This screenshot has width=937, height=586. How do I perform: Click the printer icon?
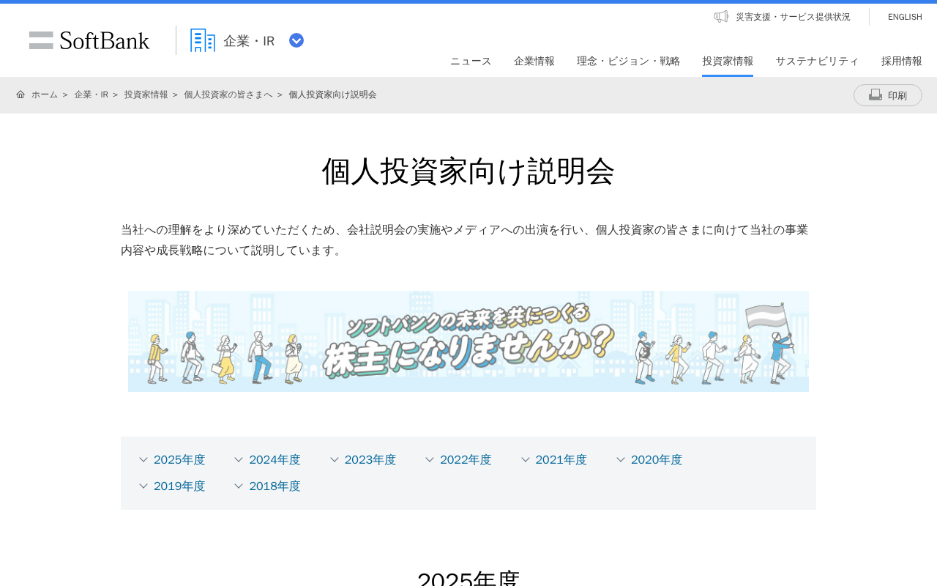(876, 95)
